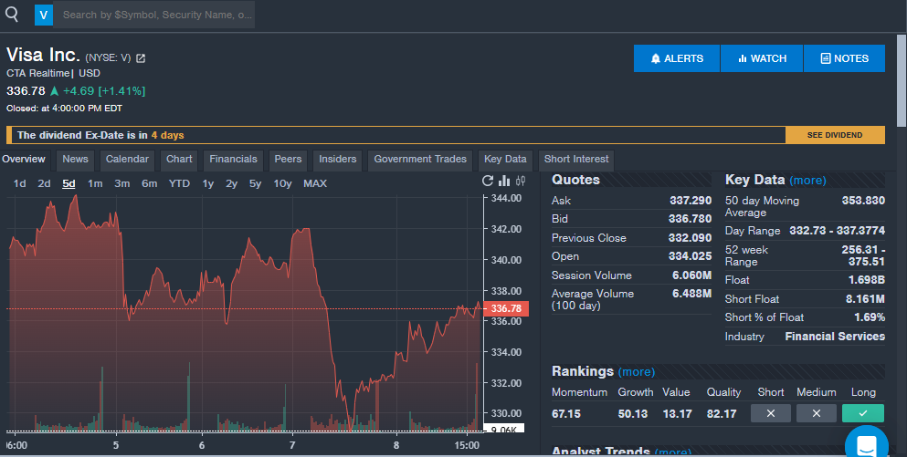Image resolution: width=907 pixels, height=457 pixels.
Task: Click the search magnifier icon
Action: pyautogui.click(x=12, y=15)
